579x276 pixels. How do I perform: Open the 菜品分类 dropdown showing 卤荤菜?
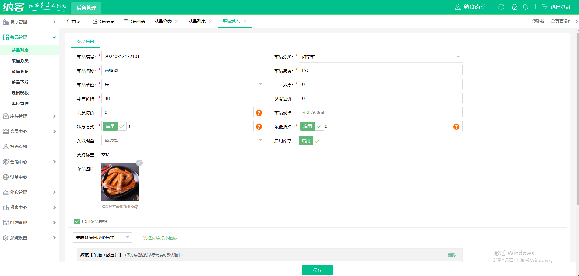click(381, 57)
